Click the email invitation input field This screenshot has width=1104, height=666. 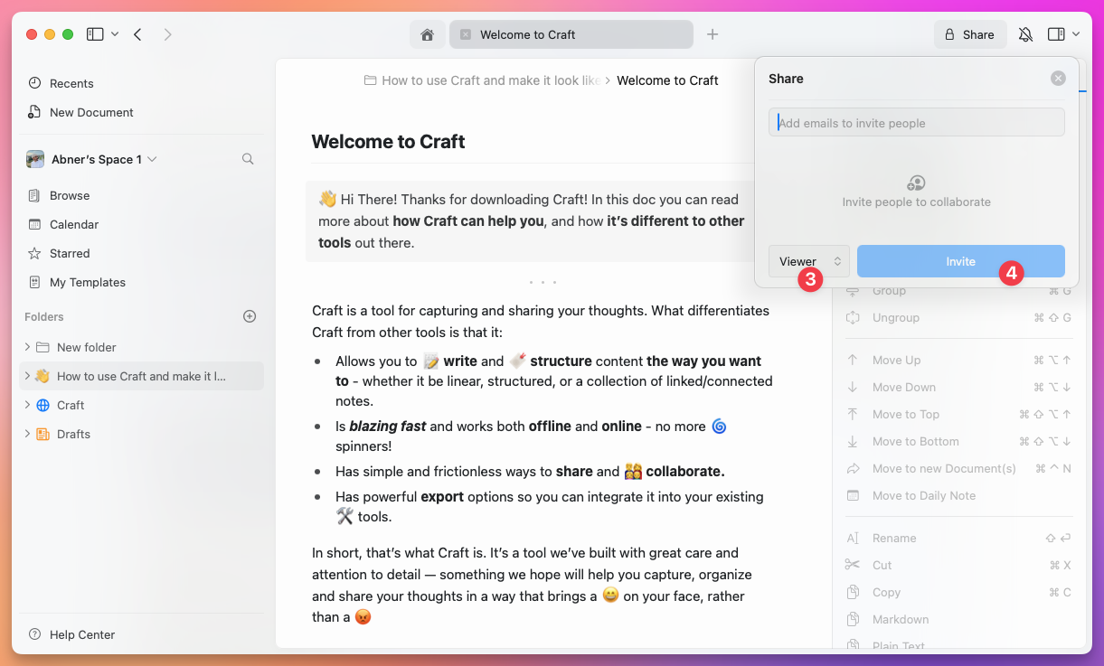coord(916,122)
